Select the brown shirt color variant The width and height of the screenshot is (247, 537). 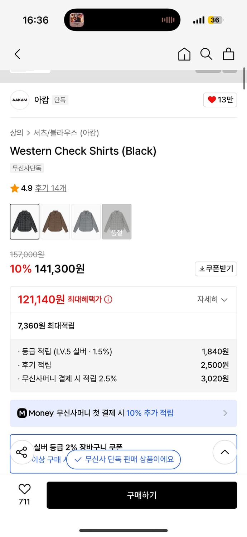coord(55,221)
